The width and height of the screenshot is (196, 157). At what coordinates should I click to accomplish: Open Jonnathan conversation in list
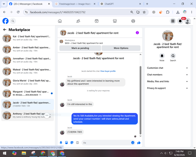[27, 60]
